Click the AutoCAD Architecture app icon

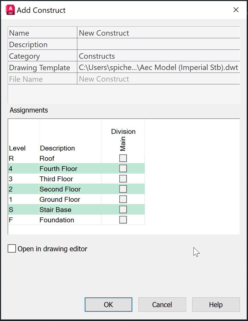tap(10, 10)
